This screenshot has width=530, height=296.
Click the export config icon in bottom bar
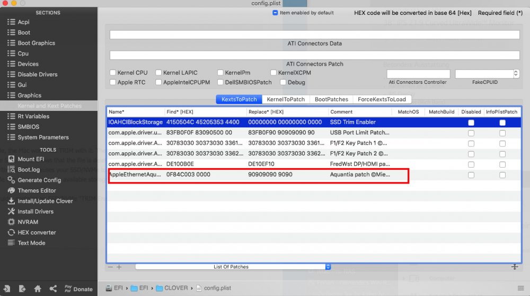click(x=22, y=289)
